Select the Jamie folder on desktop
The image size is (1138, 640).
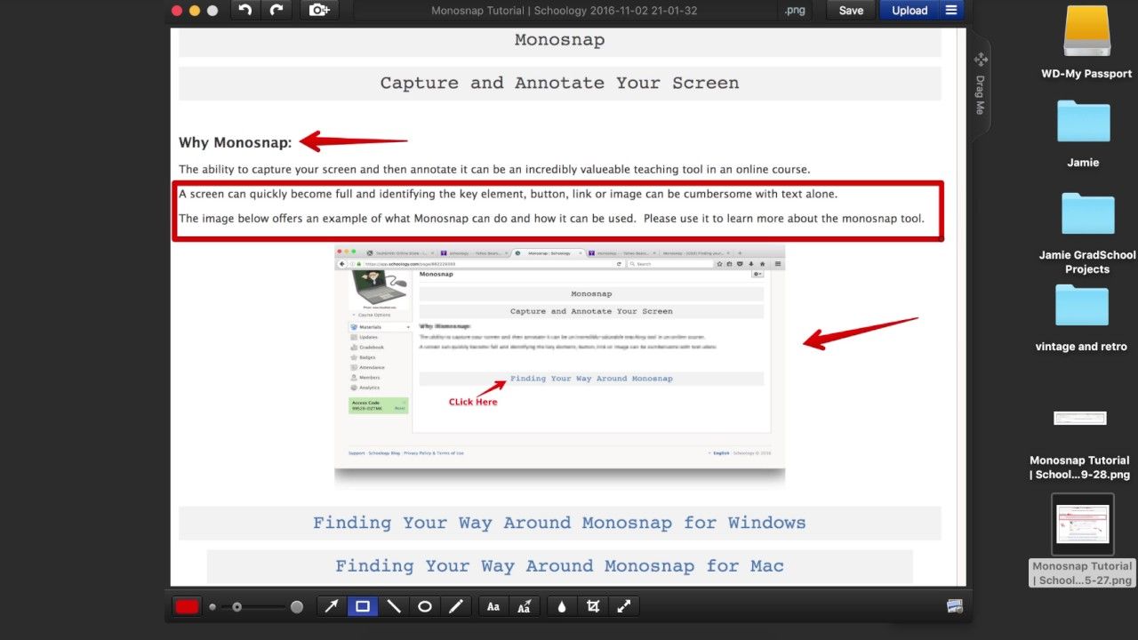tap(1083, 133)
